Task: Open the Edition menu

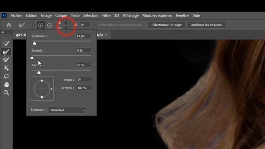Action: pyautogui.click(x=31, y=16)
